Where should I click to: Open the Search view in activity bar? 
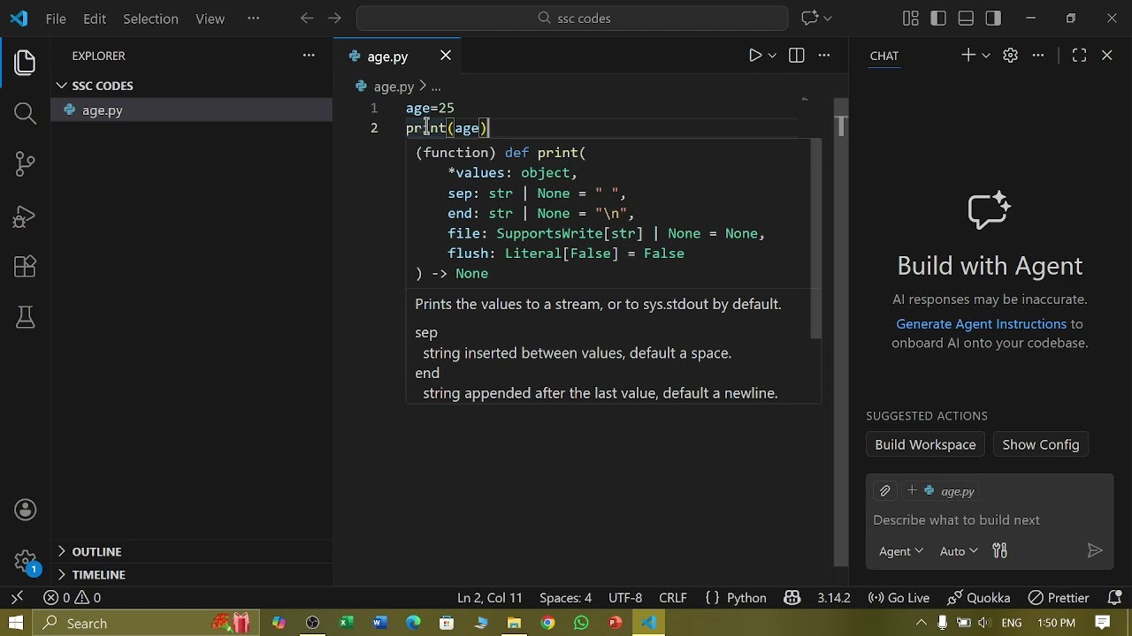[25, 112]
